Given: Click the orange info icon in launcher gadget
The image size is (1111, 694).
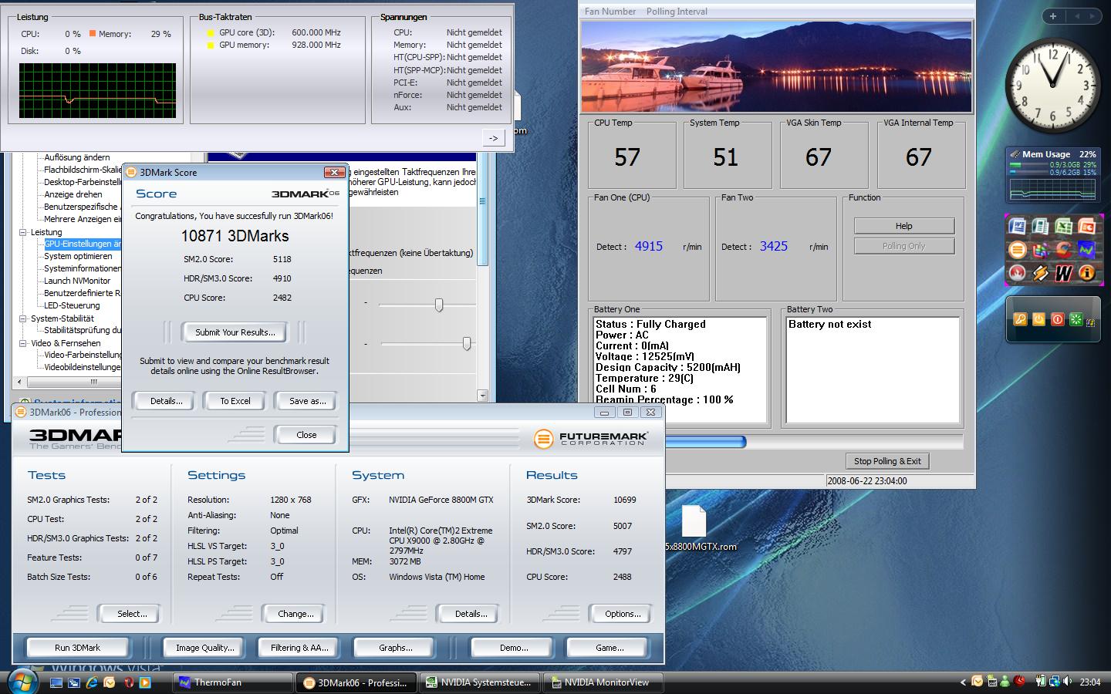Looking at the screenshot, I should [1086, 273].
